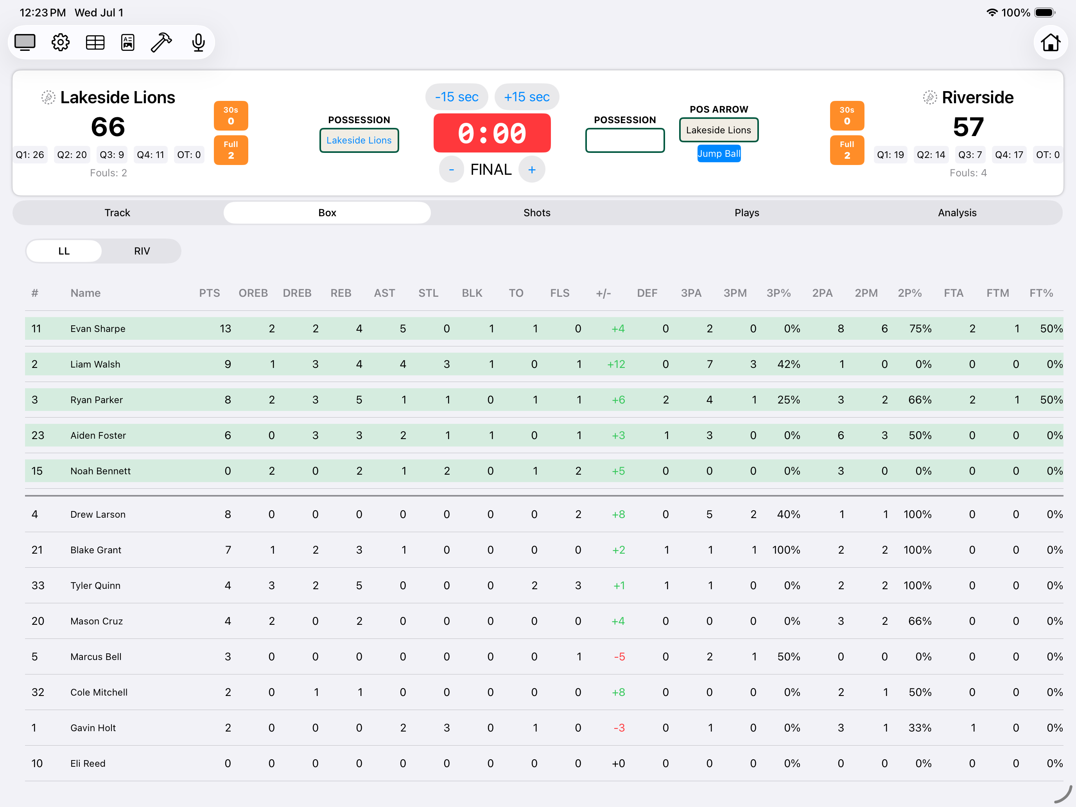The image size is (1076, 807).
Task: Sort by the REB column header
Action: point(341,293)
